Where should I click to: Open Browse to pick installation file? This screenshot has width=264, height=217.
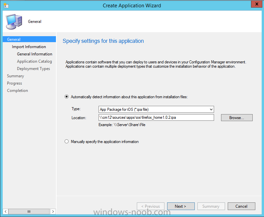[x=237, y=118]
